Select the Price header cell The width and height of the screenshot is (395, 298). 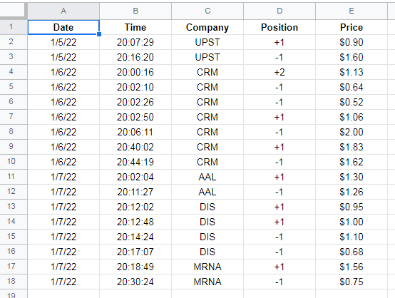click(x=352, y=27)
